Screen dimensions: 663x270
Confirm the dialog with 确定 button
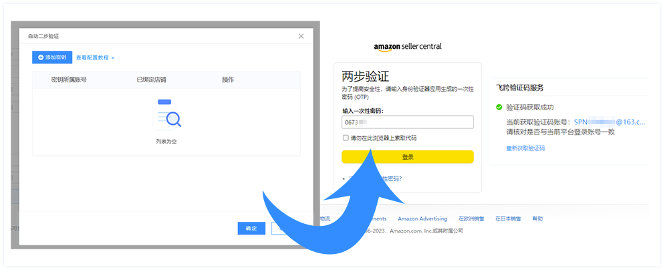point(251,228)
